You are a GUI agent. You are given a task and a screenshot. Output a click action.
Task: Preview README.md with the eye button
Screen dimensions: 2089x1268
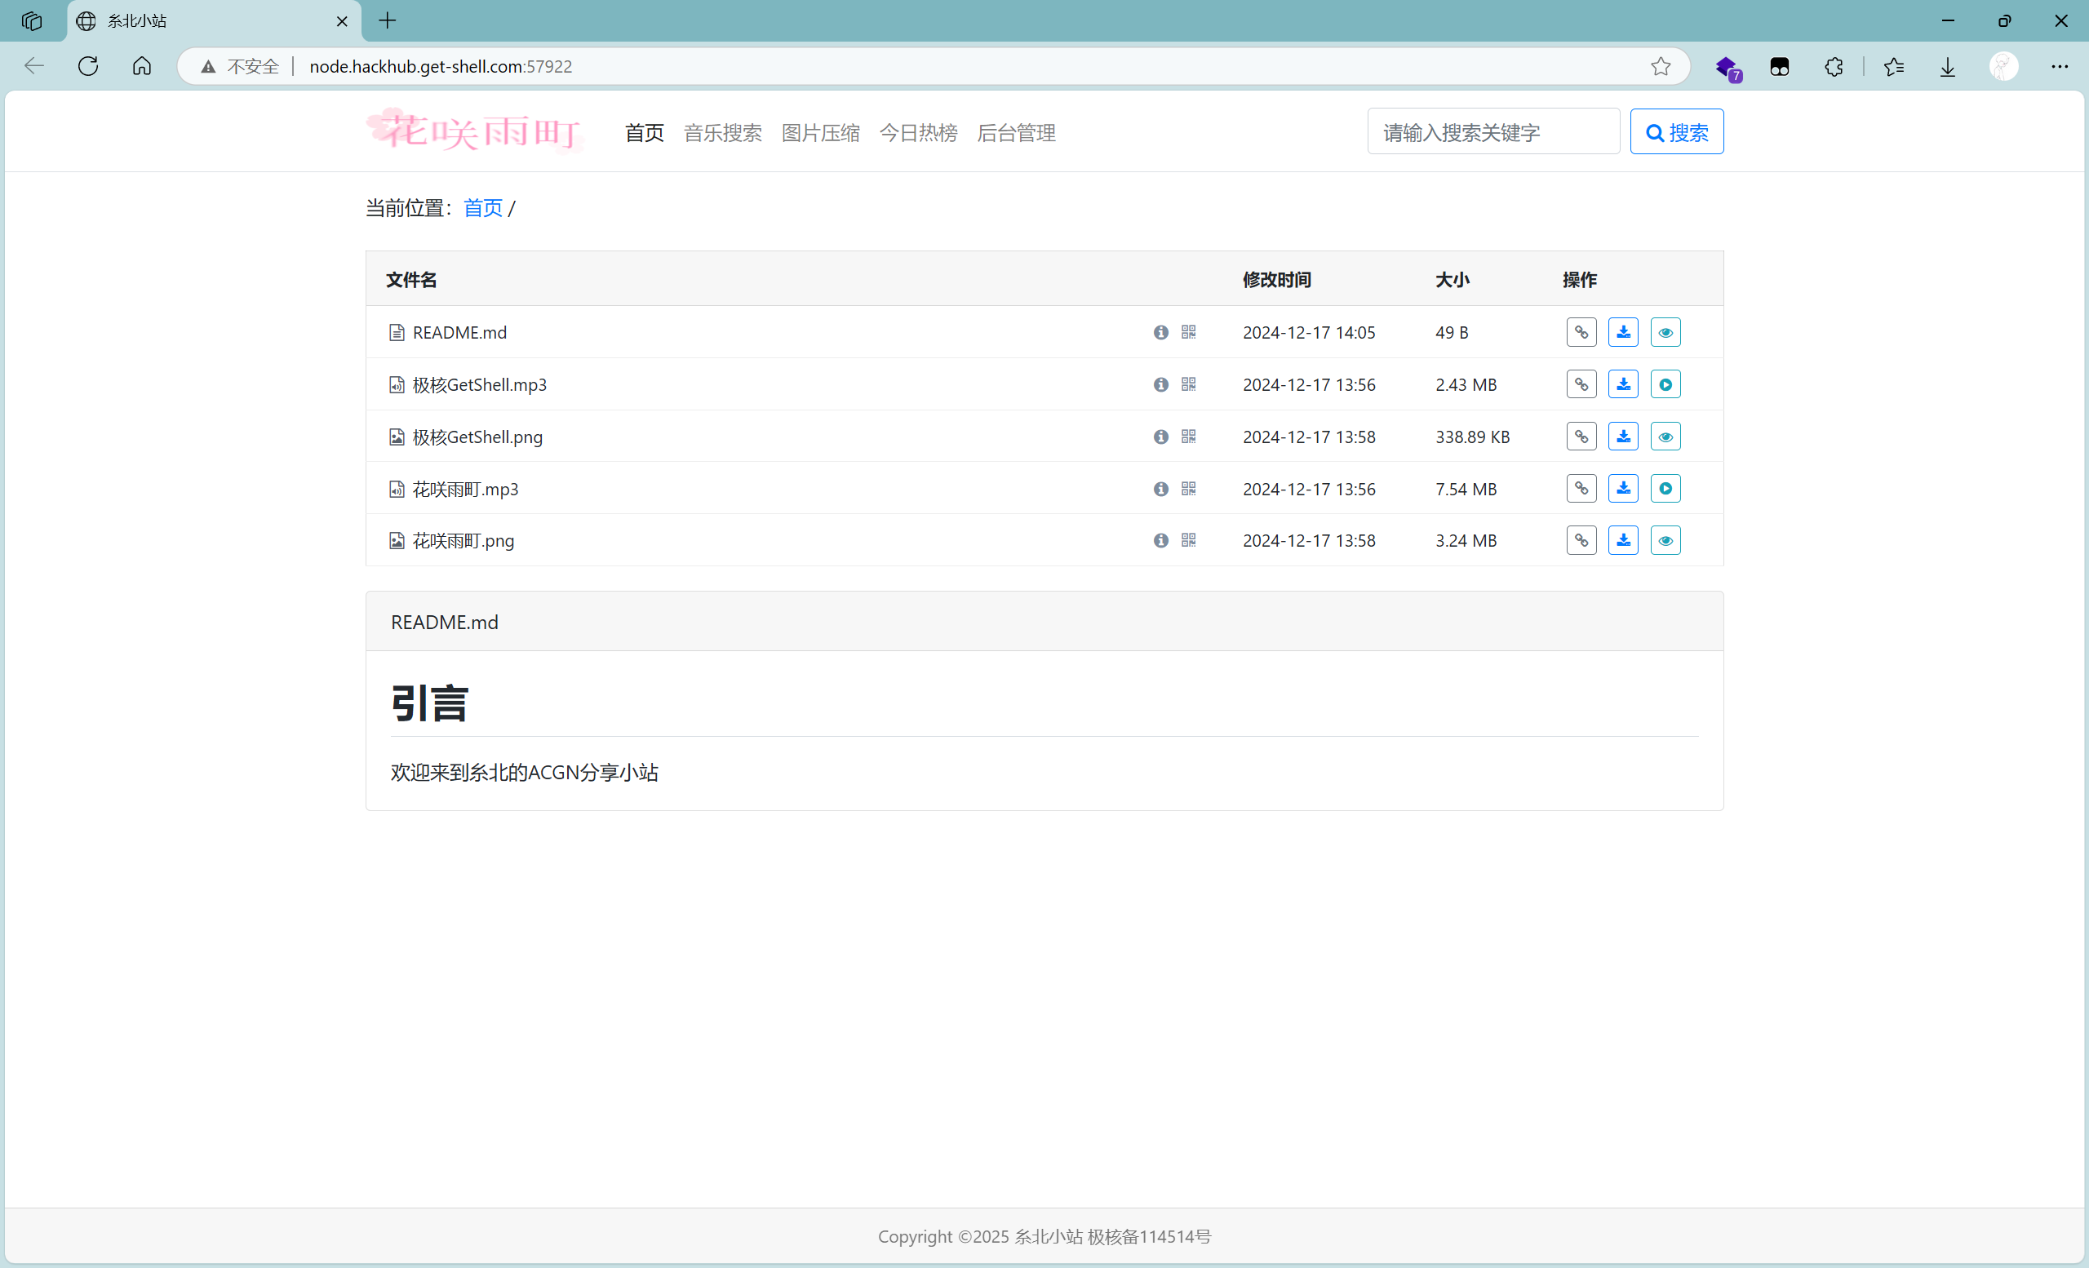pos(1665,331)
